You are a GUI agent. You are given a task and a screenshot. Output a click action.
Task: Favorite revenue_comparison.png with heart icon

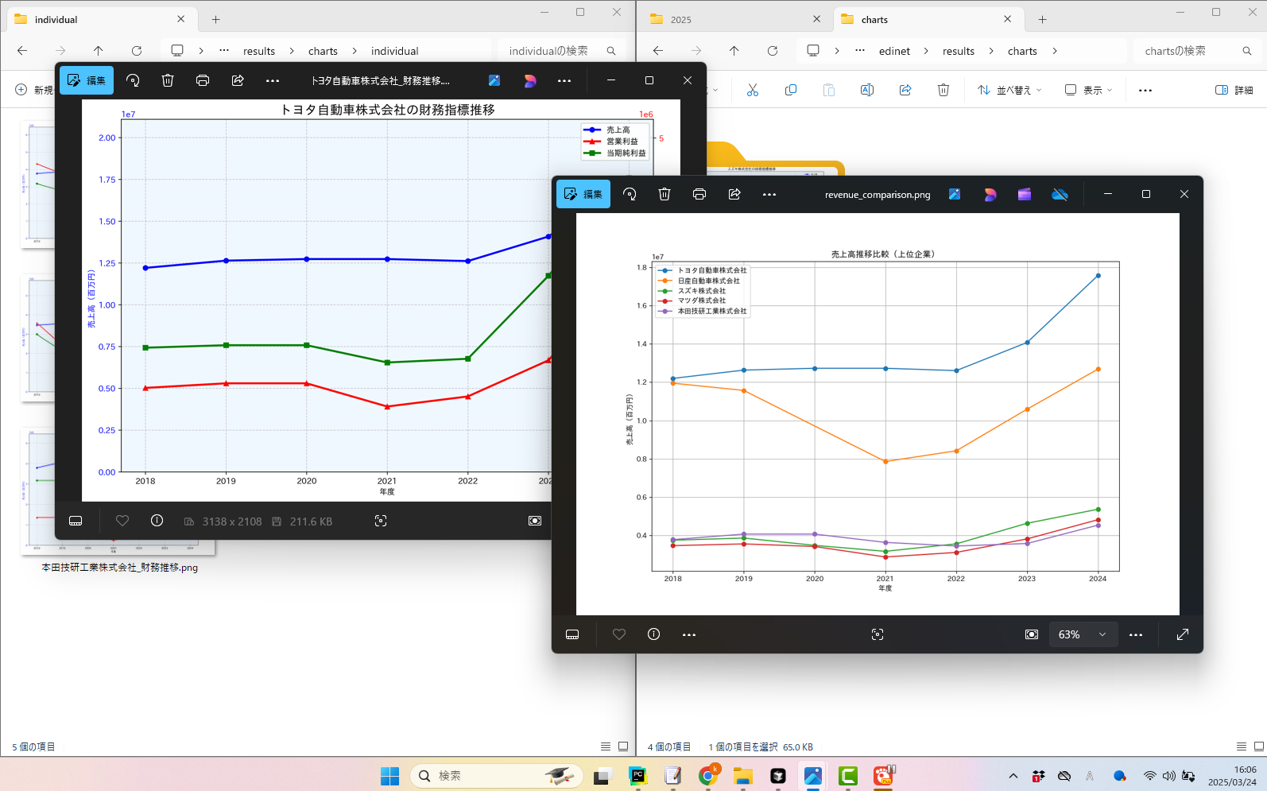coord(619,634)
